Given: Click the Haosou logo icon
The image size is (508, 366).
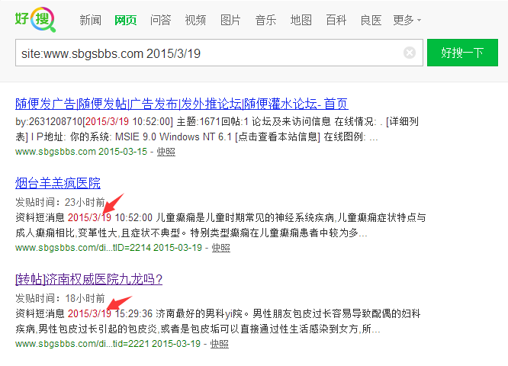Looking at the screenshot, I should coord(35,20).
